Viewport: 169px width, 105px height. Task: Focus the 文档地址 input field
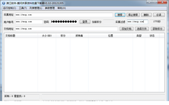click(x=66, y=29)
